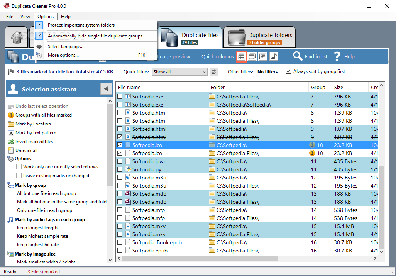
Task: Click the Duplicate folders tab folder icon
Action: click(x=237, y=37)
